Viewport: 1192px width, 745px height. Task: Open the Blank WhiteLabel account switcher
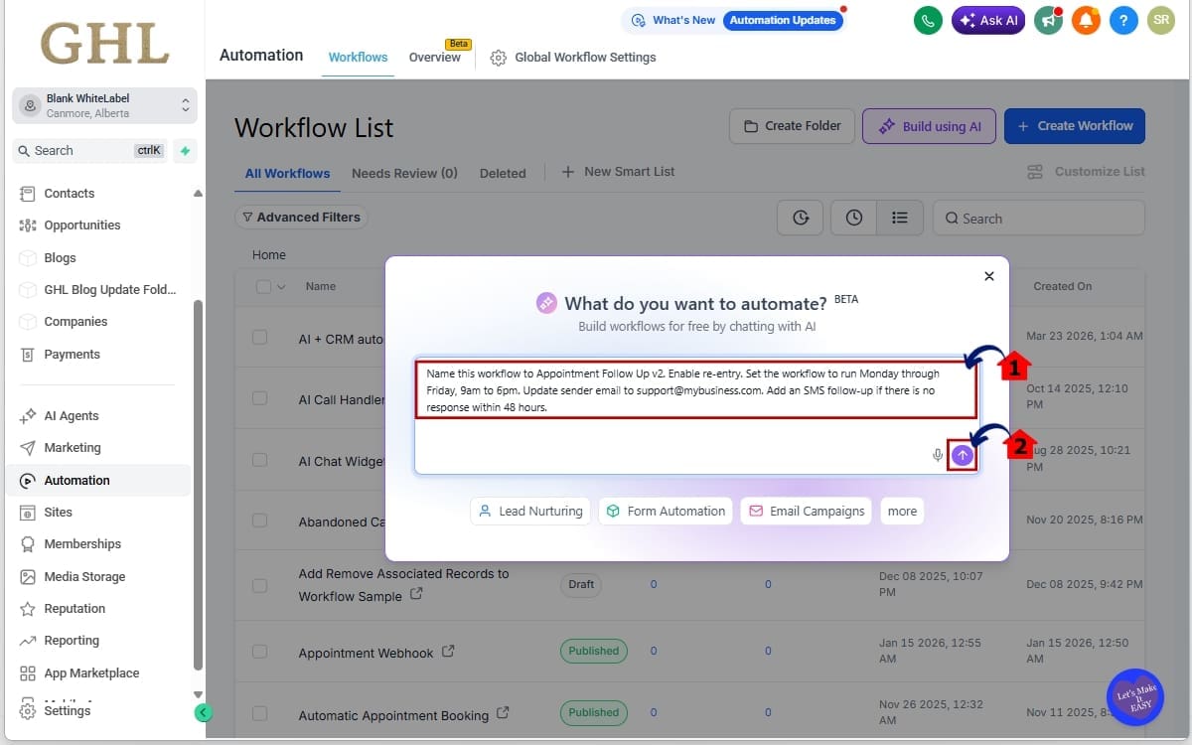[x=104, y=105]
